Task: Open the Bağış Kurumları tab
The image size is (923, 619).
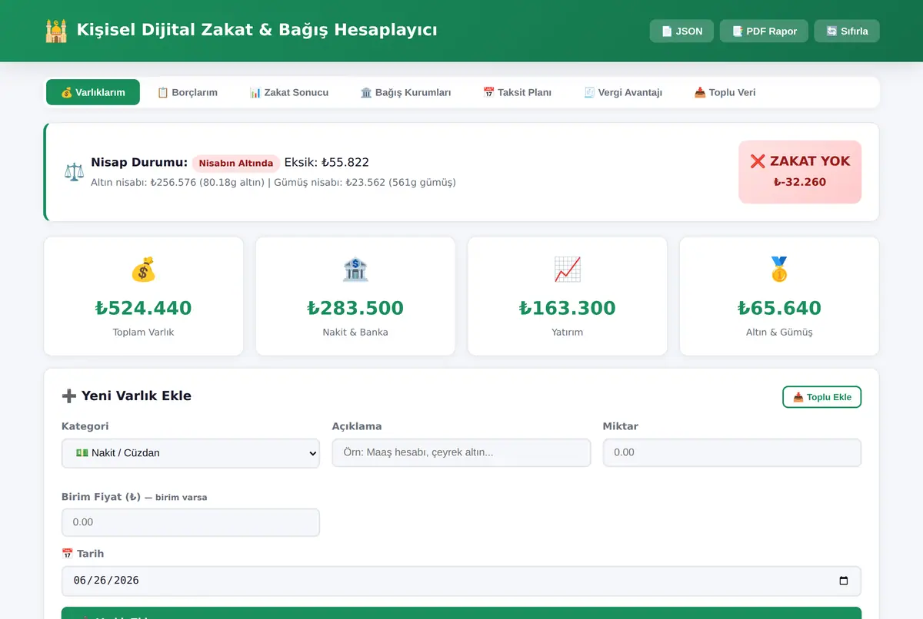Action: 406,92
